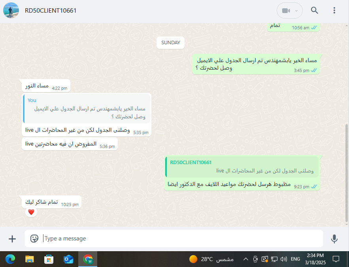Click the RD50CLIENT10661 contact name header

click(x=51, y=10)
